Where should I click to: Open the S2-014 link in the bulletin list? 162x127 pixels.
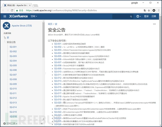point(58,84)
